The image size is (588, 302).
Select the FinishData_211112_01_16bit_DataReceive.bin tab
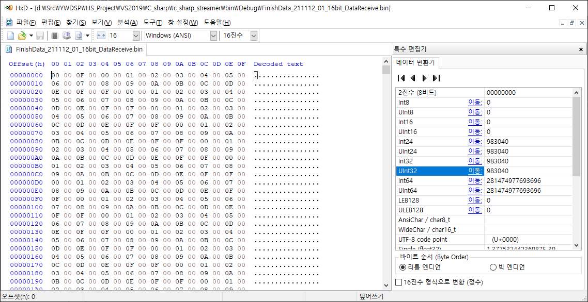click(x=74, y=49)
